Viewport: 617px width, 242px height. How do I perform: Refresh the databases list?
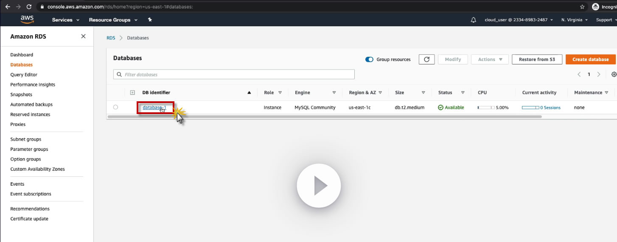click(x=426, y=59)
